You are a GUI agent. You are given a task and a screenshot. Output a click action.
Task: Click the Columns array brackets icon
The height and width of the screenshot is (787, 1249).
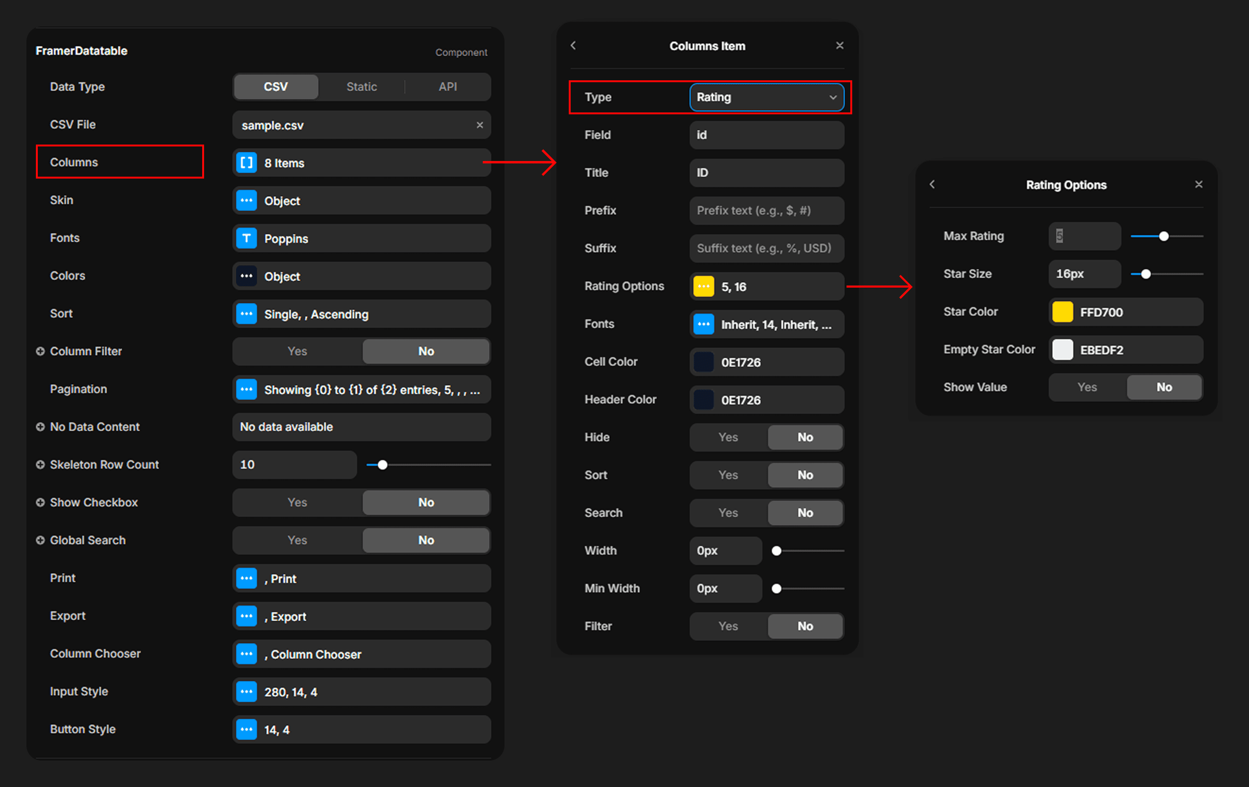(x=247, y=163)
